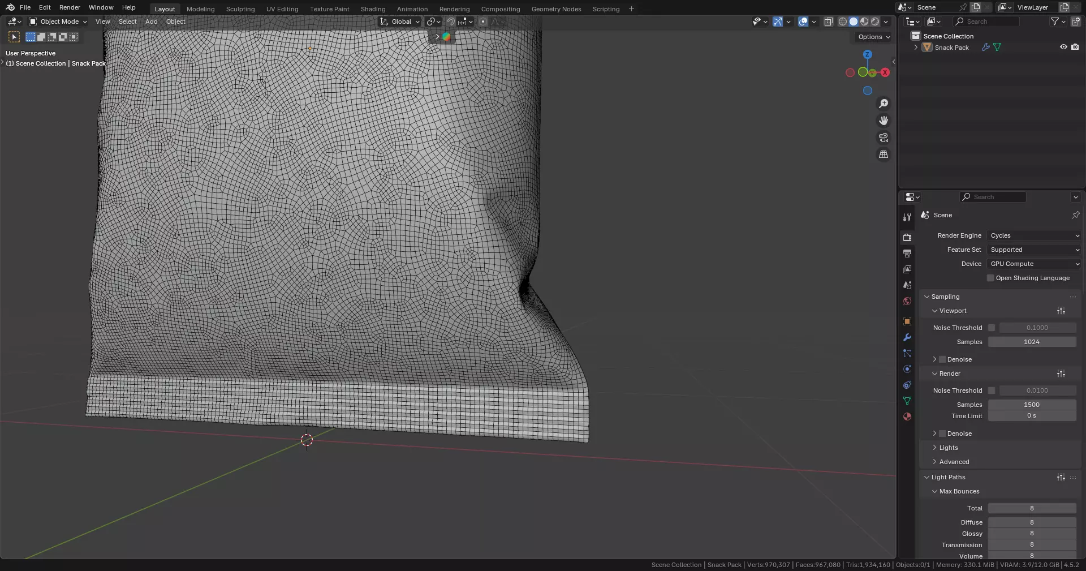
Task: Open the Output properties tab
Action: (x=907, y=254)
